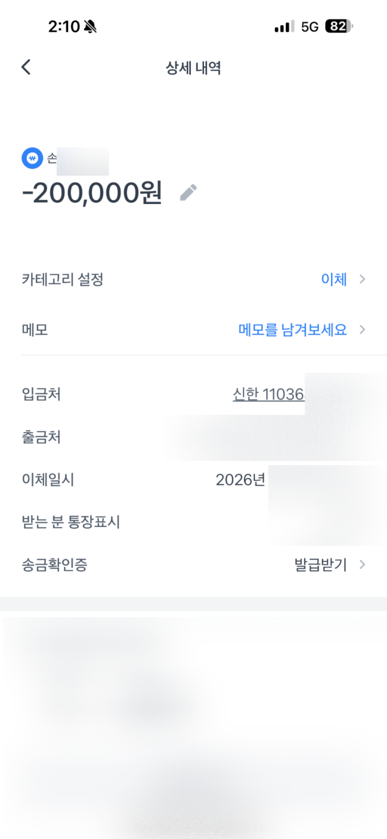Expand the chevron beside 발급받기
The width and height of the screenshot is (387, 839).
point(362,565)
